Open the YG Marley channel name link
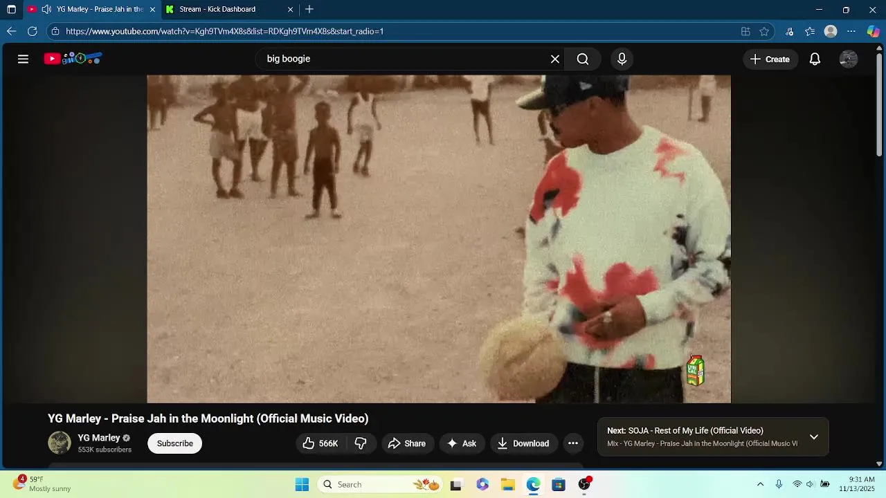 [x=99, y=438]
